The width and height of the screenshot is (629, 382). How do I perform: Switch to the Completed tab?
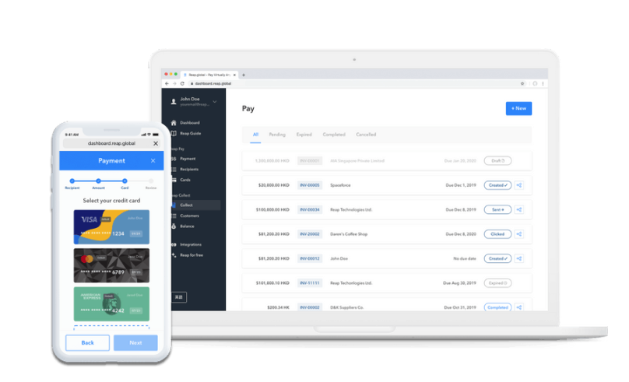[x=334, y=135]
